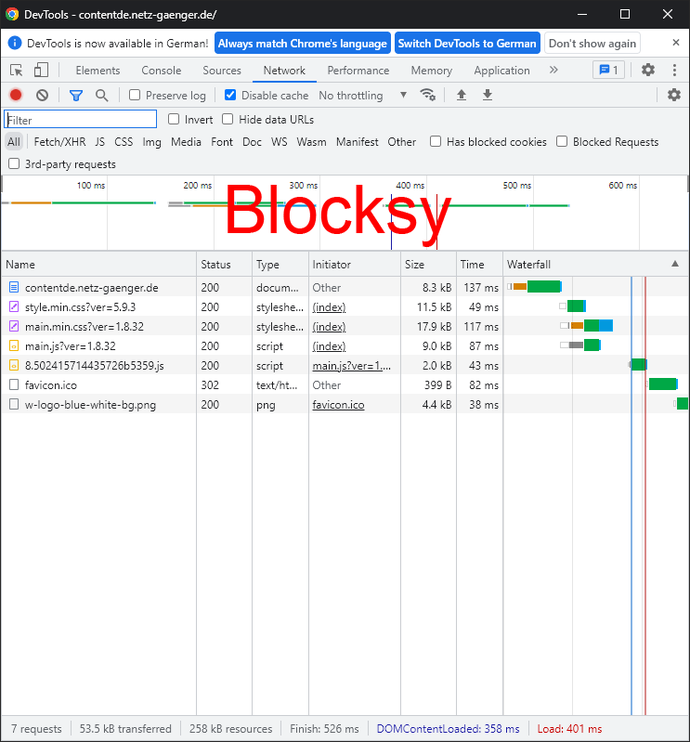This screenshot has height=742, width=690.
Task: Click the info icon in the language banner
Action: (15, 43)
